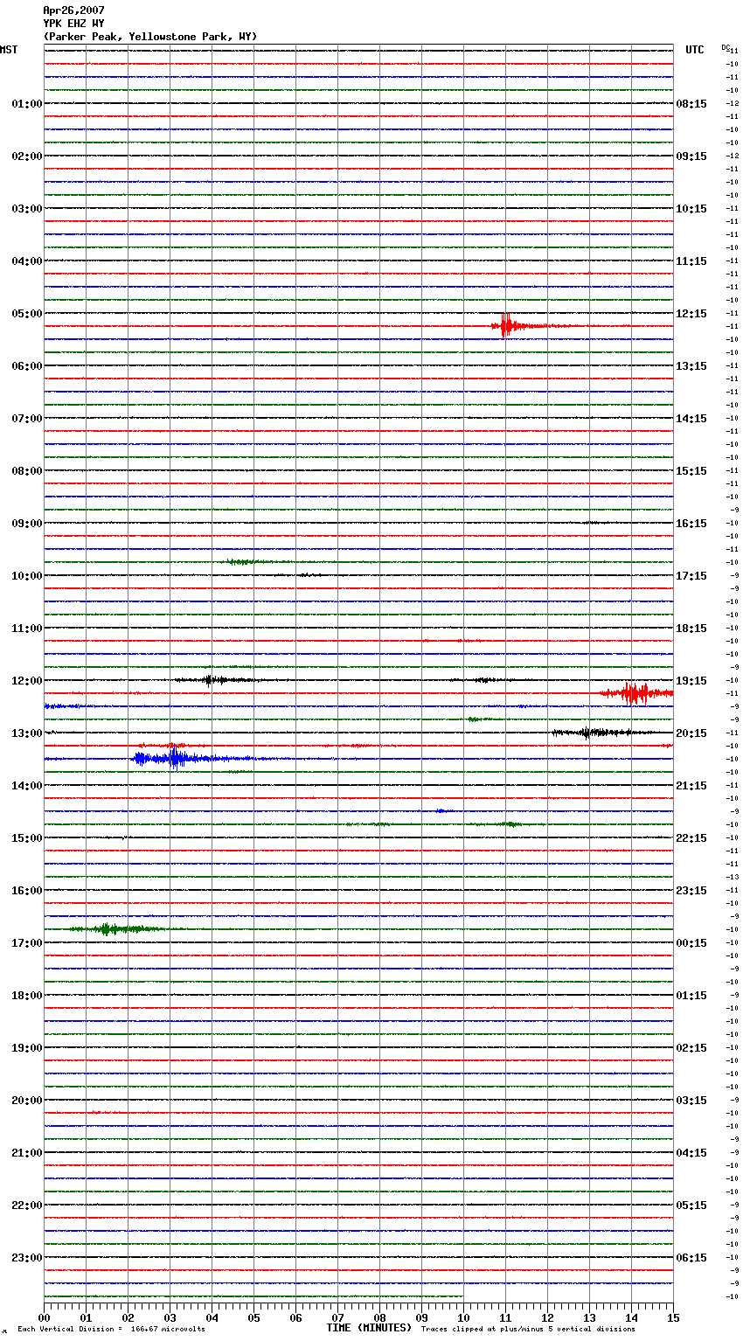743x1341 pixels.
Task: Click the Traces clipped at plus/minus 5 note
Action: click(528, 1330)
